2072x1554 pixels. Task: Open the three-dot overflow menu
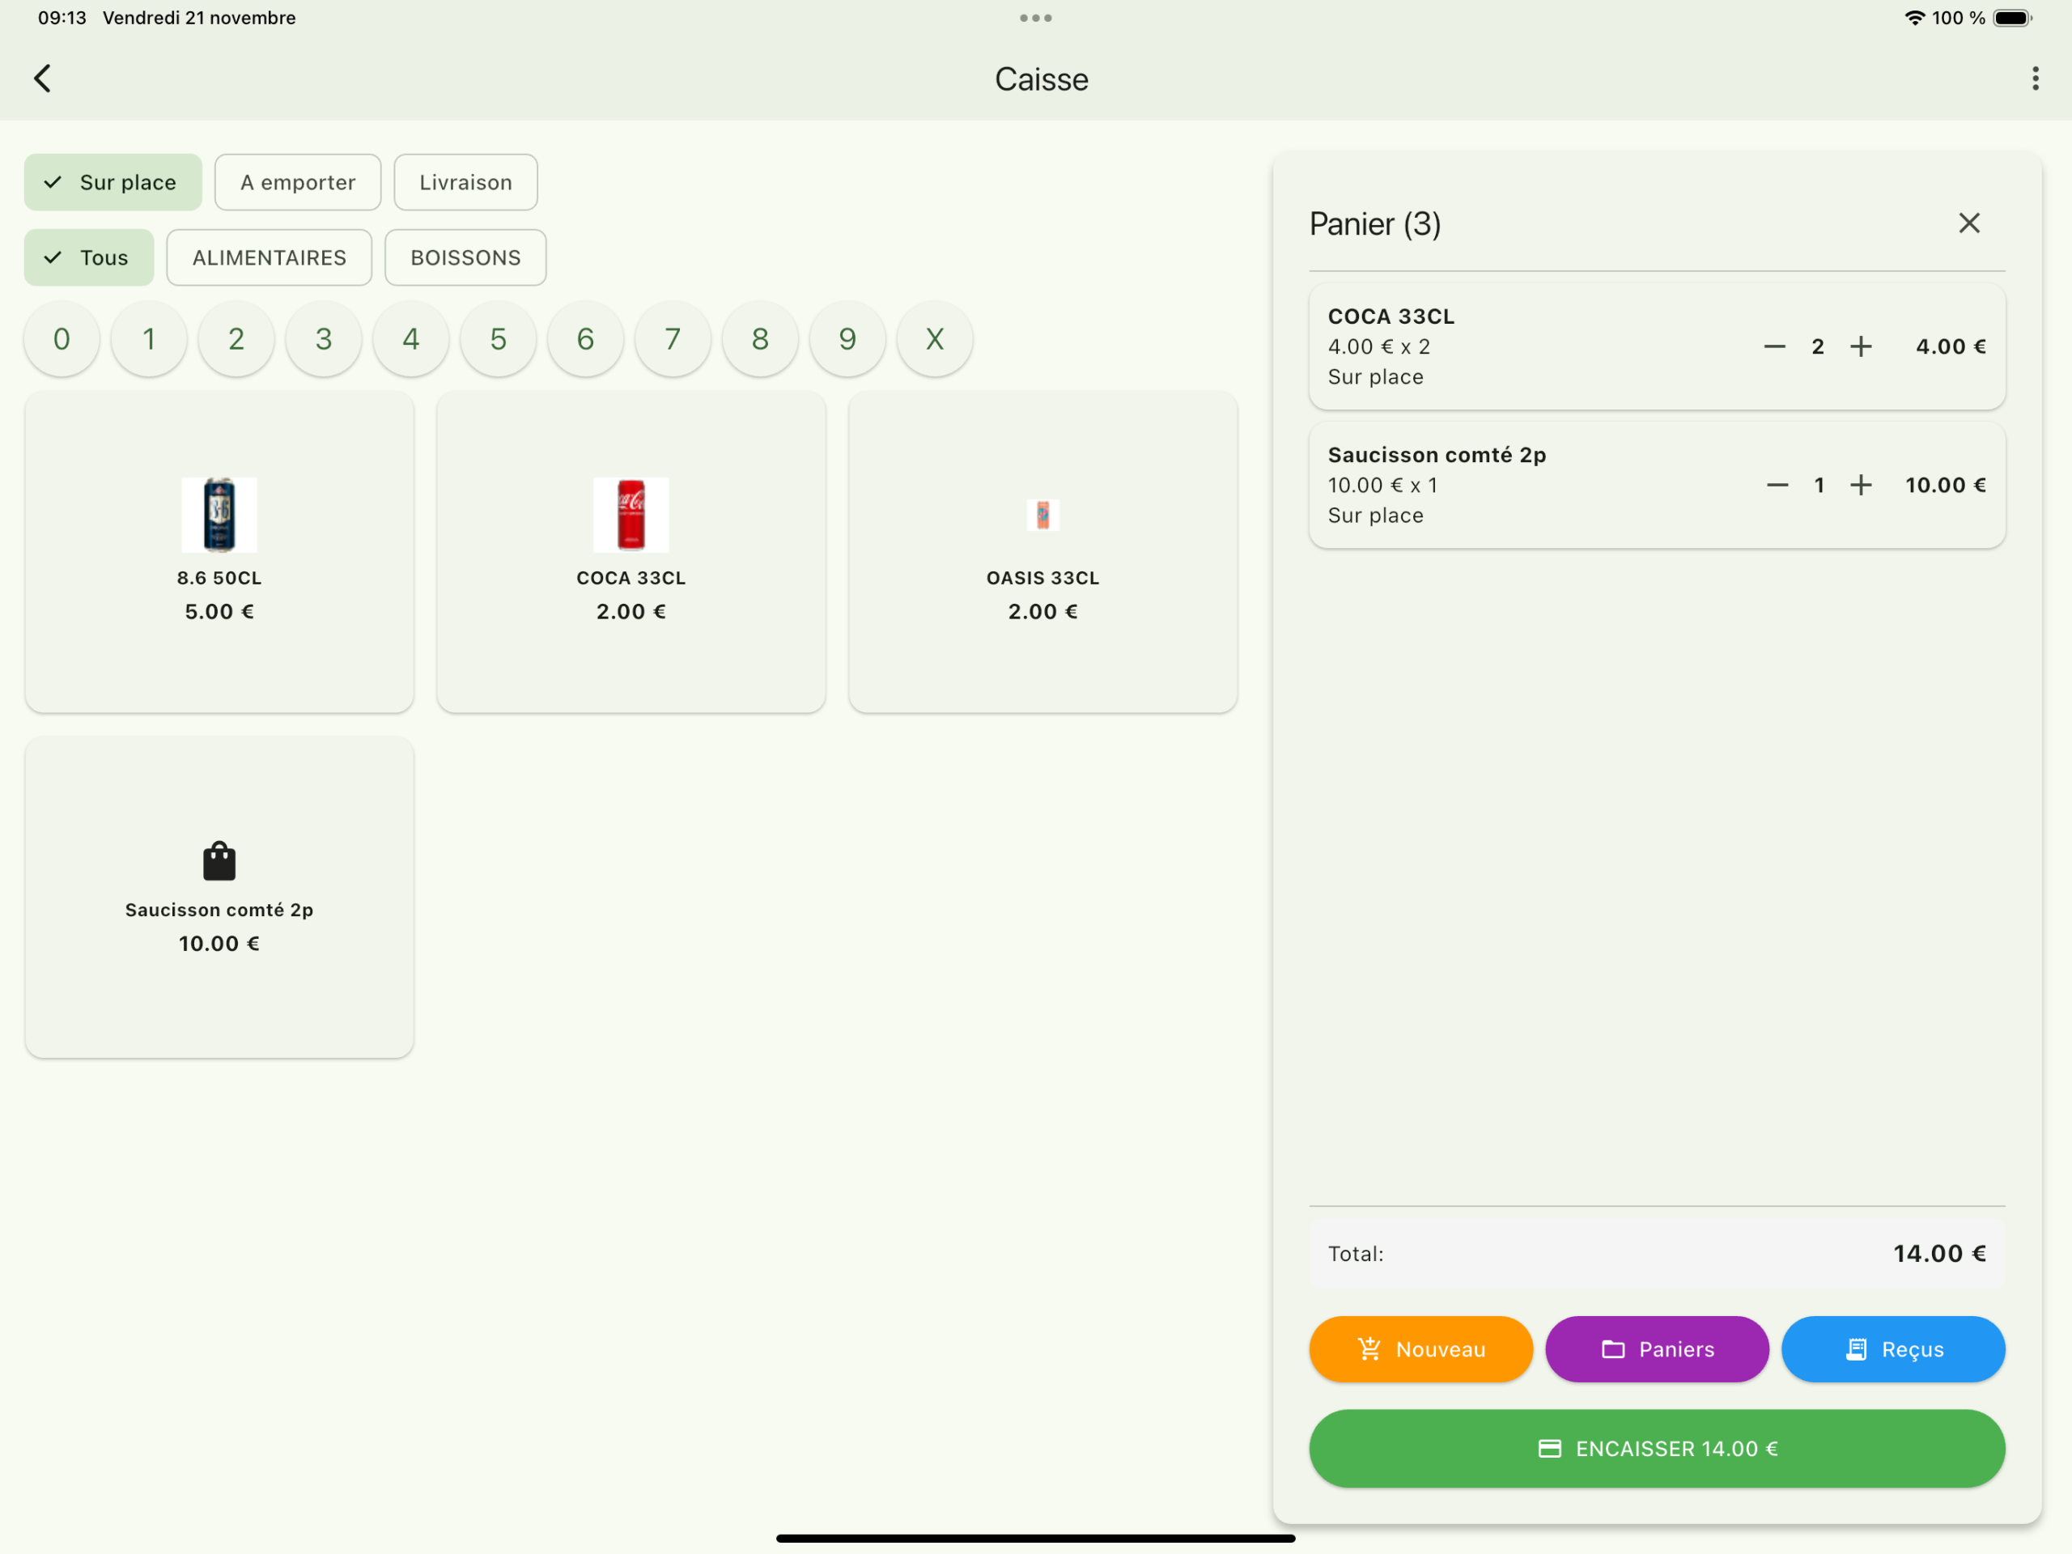click(x=2035, y=79)
